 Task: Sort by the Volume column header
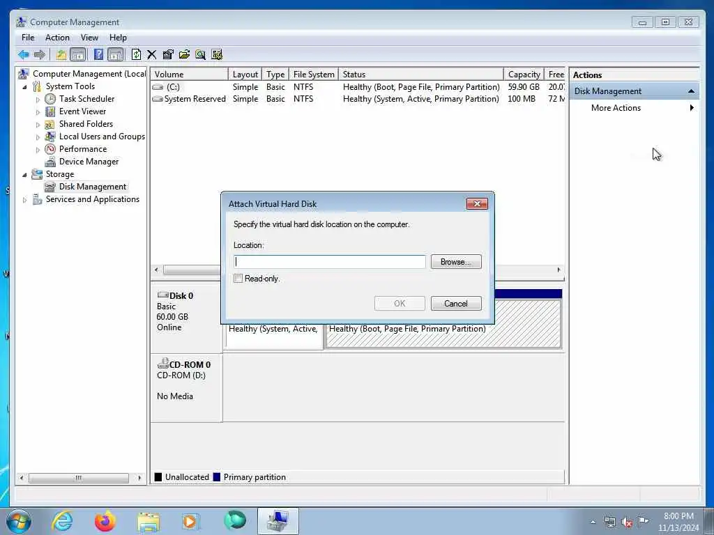190,74
